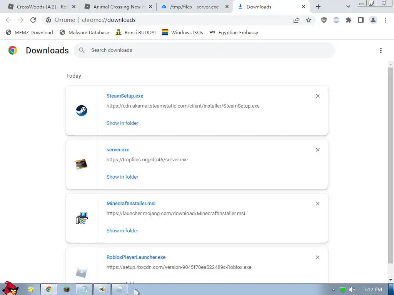394x295 pixels.
Task: Show server.exe in folder
Action: (122, 177)
